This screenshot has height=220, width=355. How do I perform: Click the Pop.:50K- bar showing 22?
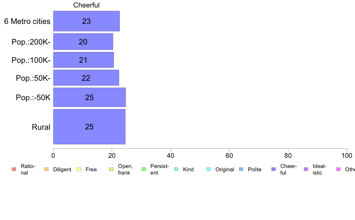coord(86,78)
